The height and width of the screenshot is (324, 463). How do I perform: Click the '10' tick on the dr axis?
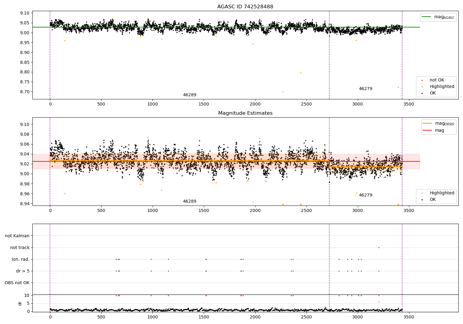pos(27,296)
